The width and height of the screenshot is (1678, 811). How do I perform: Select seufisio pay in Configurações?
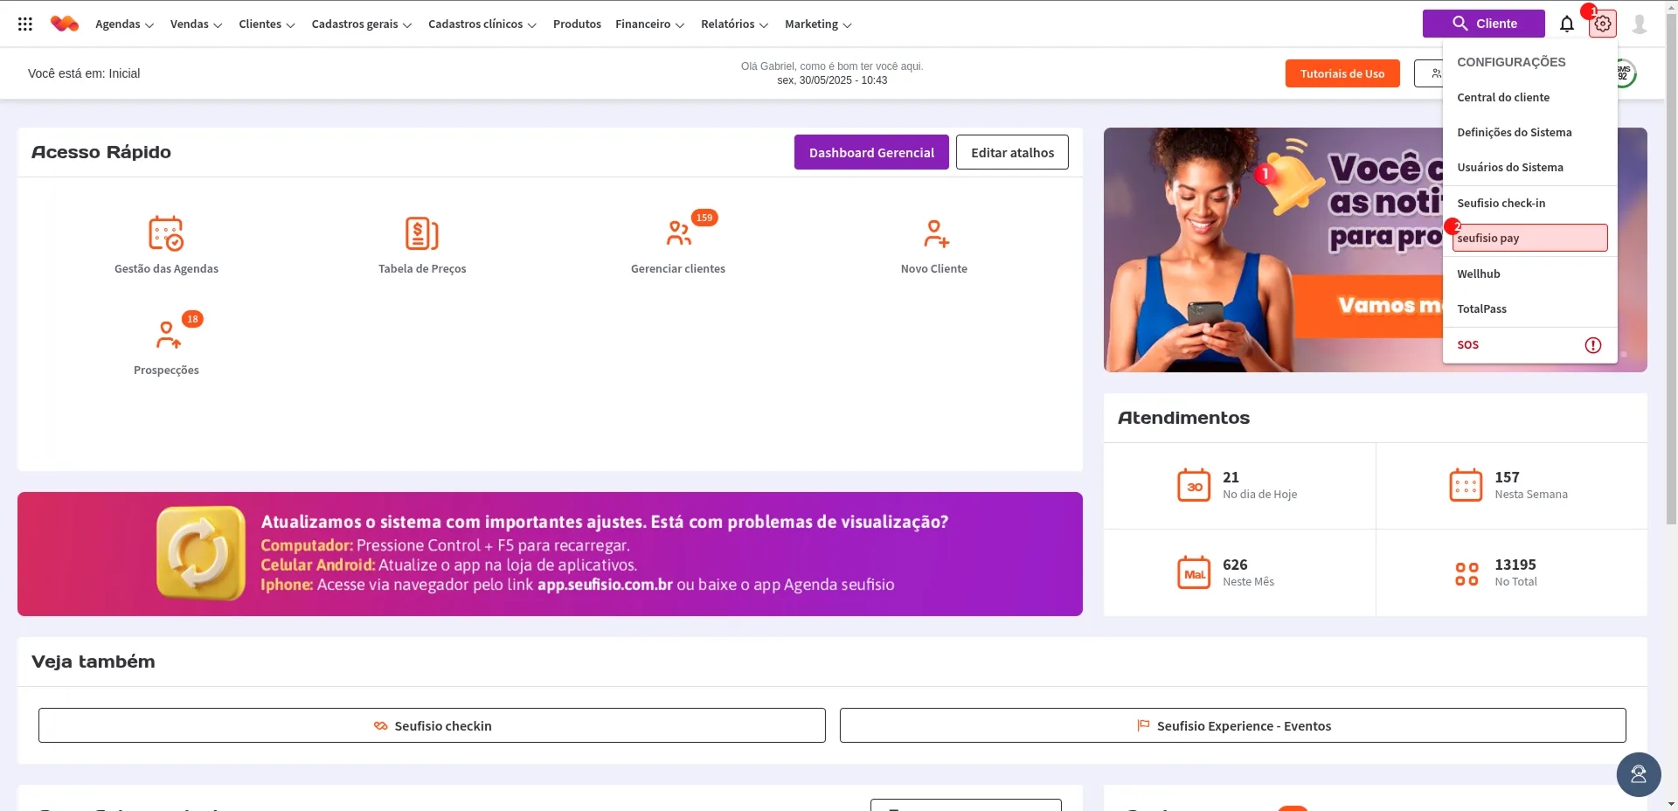1529,238
